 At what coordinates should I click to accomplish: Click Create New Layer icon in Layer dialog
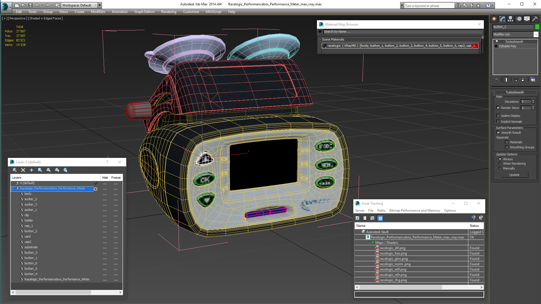click(15, 170)
